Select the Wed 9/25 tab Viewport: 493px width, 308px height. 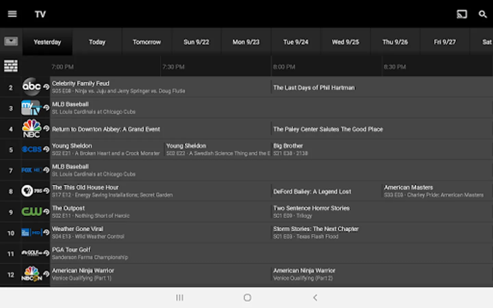(x=345, y=42)
